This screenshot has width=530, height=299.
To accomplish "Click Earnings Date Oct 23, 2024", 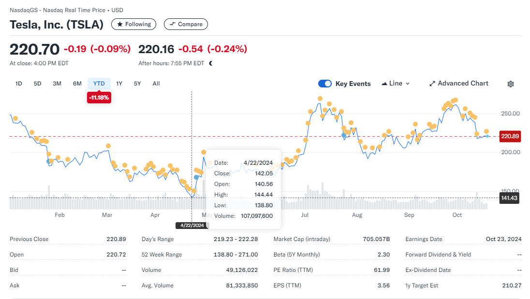I will click(503, 239).
